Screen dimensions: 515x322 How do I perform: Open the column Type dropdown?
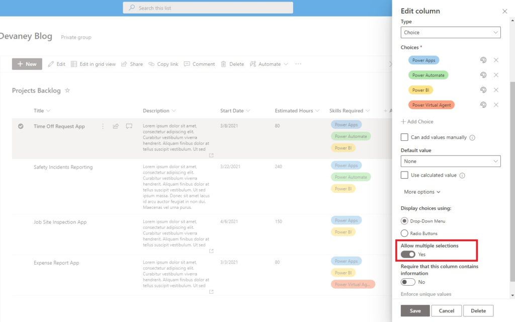click(451, 33)
